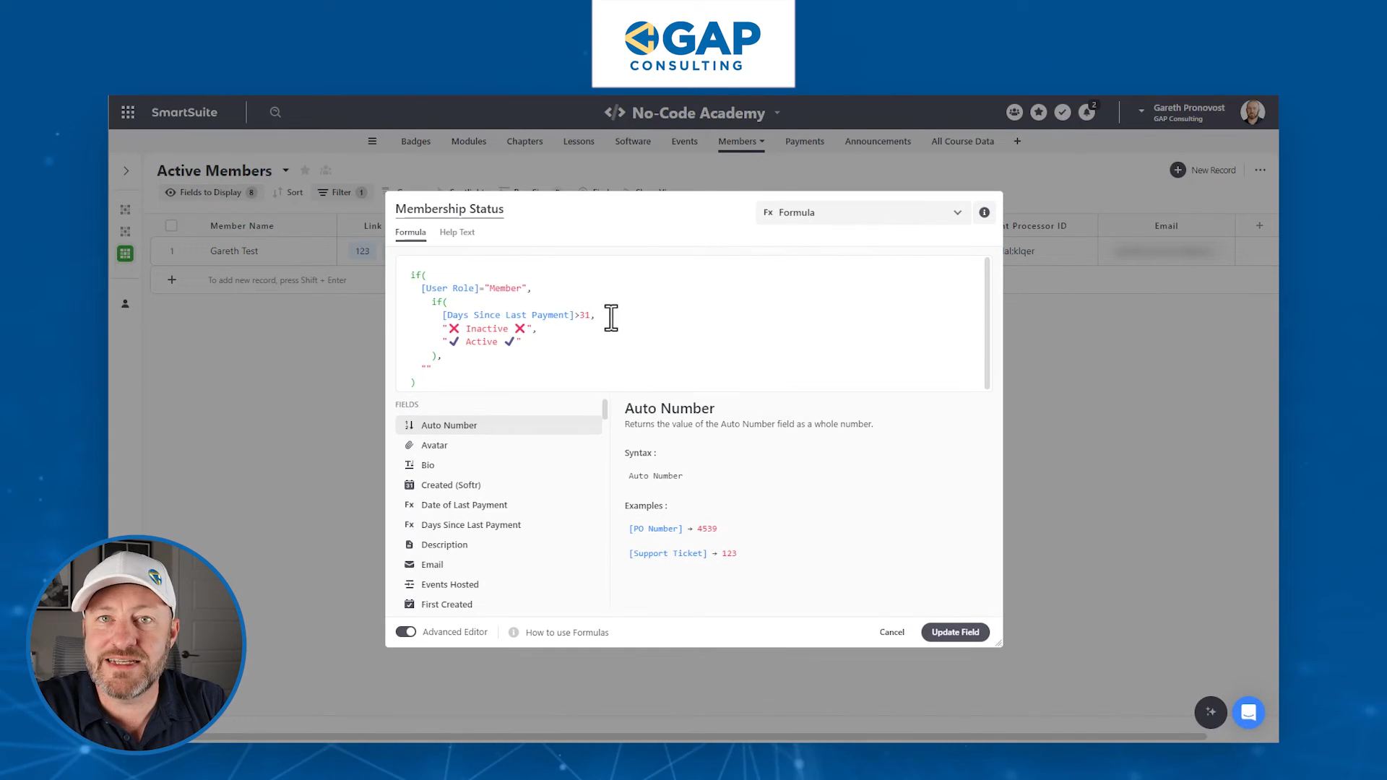Image resolution: width=1387 pixels, height=780 pixels.
Task: Add a new row with plus icon
Action: pos(171,279)
